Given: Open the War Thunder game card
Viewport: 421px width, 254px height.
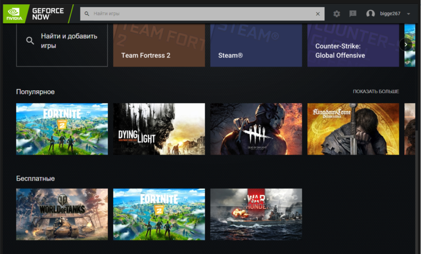Looking at the screenshot, I should click(x=256, y=214).
